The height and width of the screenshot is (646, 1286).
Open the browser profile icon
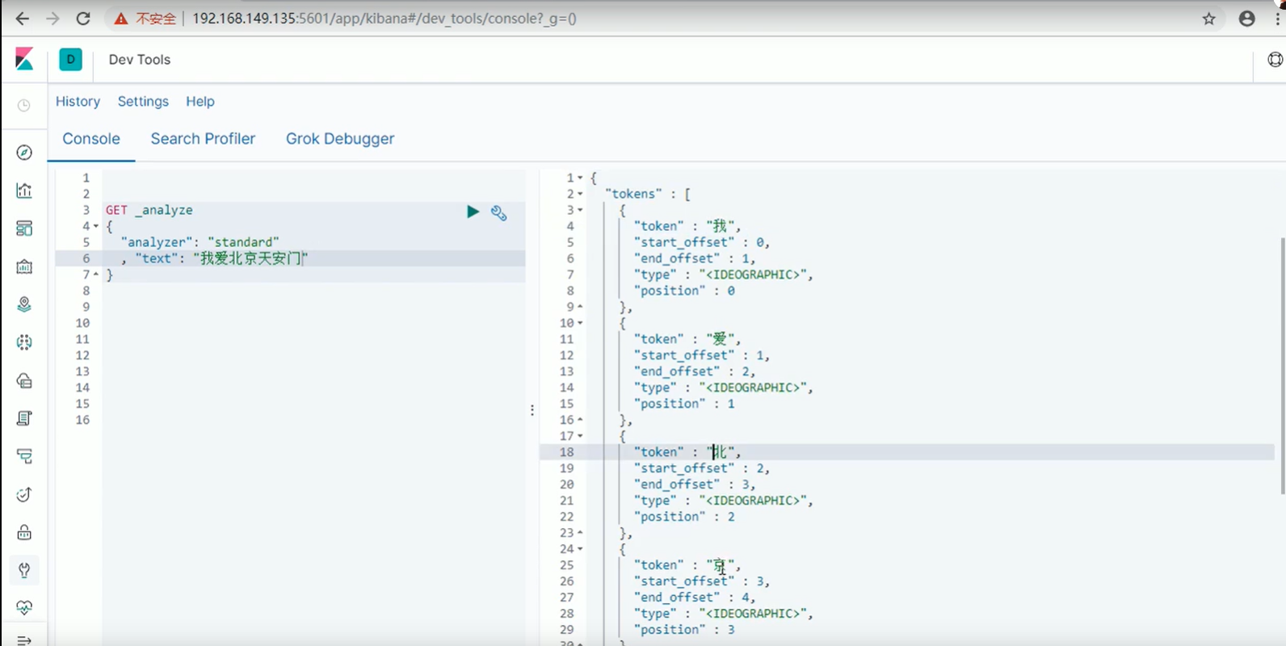click(1247, 19)
